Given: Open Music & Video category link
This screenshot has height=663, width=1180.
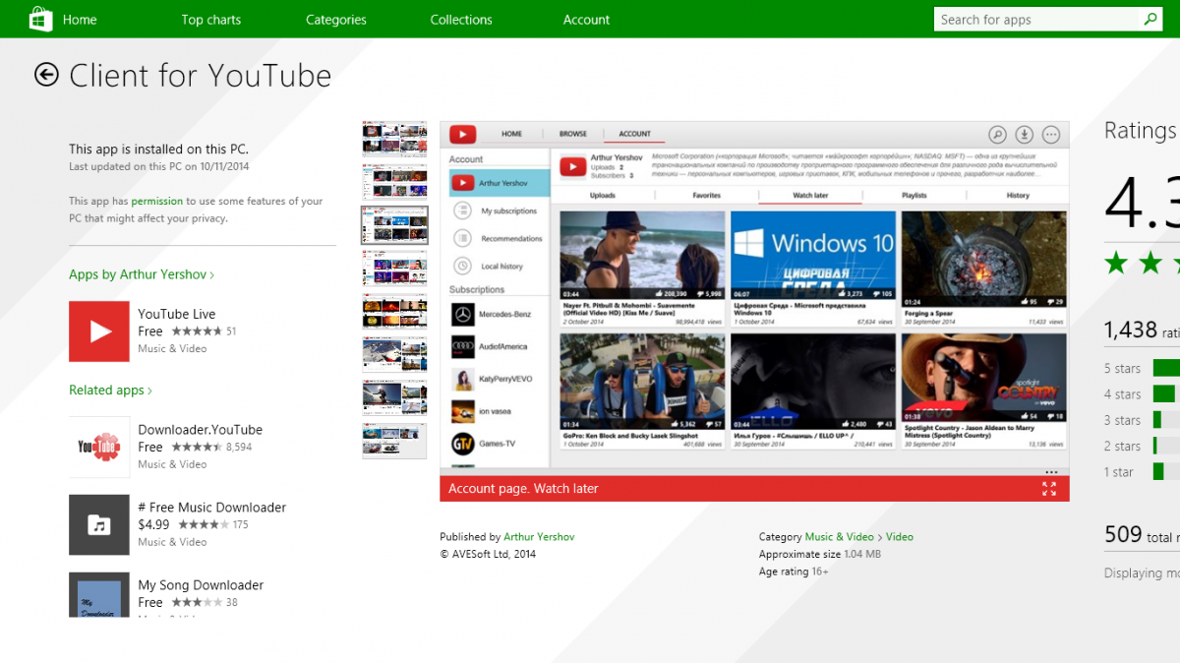Looking at the screenshot, I should point(839,537).
